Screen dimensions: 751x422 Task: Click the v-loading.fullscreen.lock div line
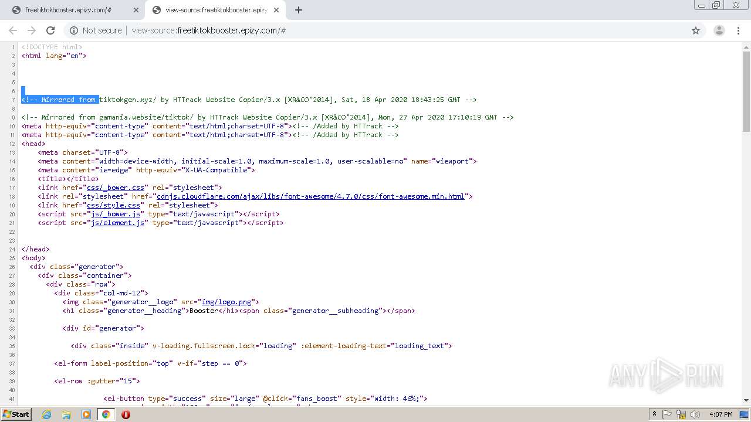coord(262,346)
